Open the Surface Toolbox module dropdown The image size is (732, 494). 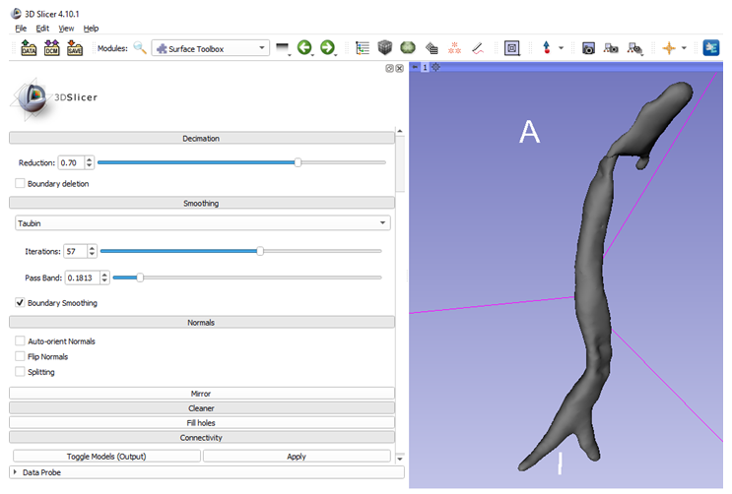click(x=210, y=47)
